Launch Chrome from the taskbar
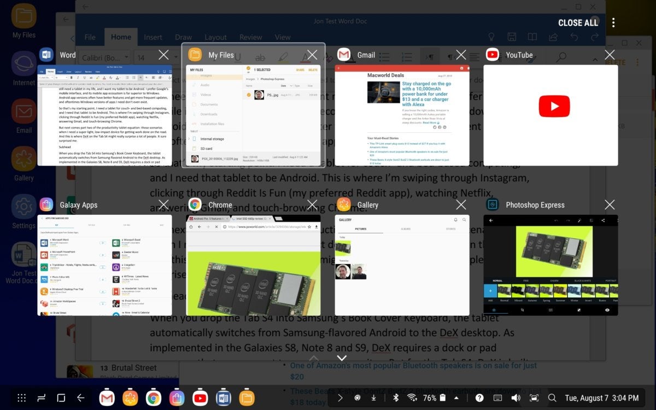Image resolution: width=656 pixels, height=410 pixels. tap(153, 398)
